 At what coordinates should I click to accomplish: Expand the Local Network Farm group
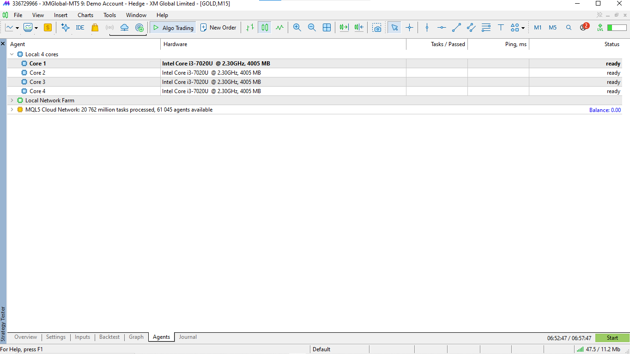pos(12,100)
